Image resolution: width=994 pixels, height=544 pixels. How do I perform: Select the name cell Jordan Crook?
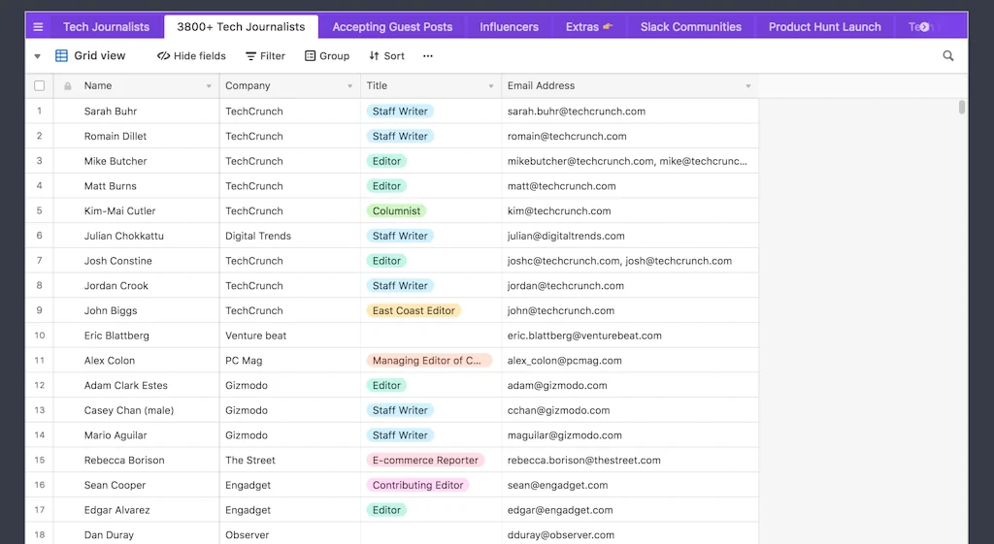pyautogui.click(x=136, y=286)
